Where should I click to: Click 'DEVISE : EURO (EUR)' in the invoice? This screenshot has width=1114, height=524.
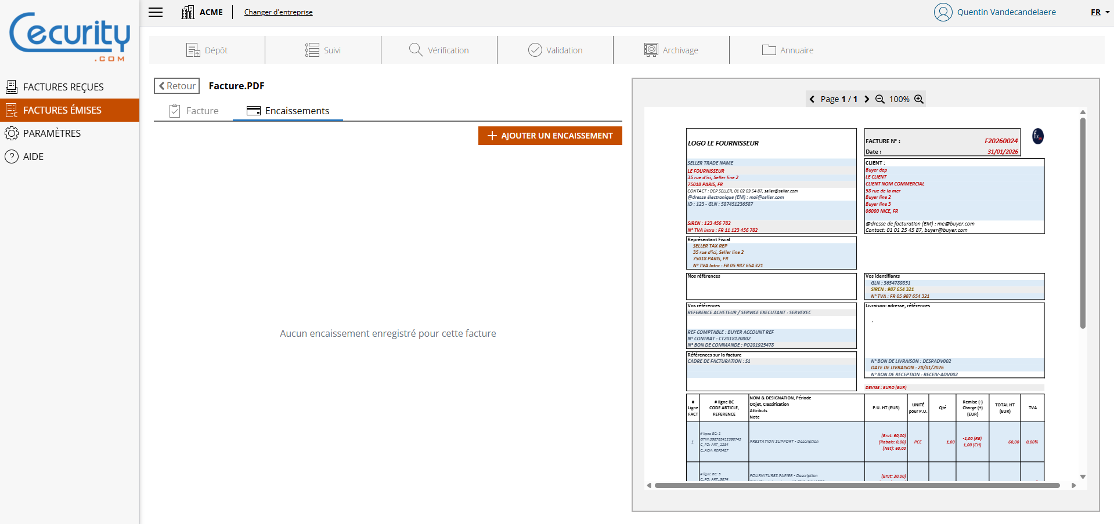[x=886, y=388]
